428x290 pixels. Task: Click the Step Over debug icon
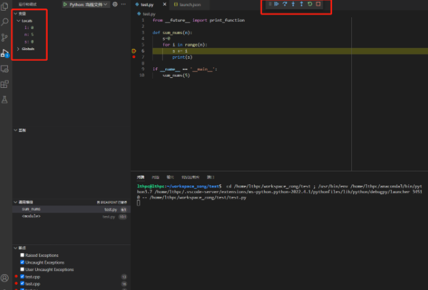point(285,4)
